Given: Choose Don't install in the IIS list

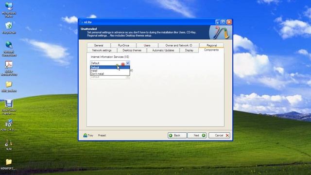Looking at the screenshot, I should [x=110, y=74].
